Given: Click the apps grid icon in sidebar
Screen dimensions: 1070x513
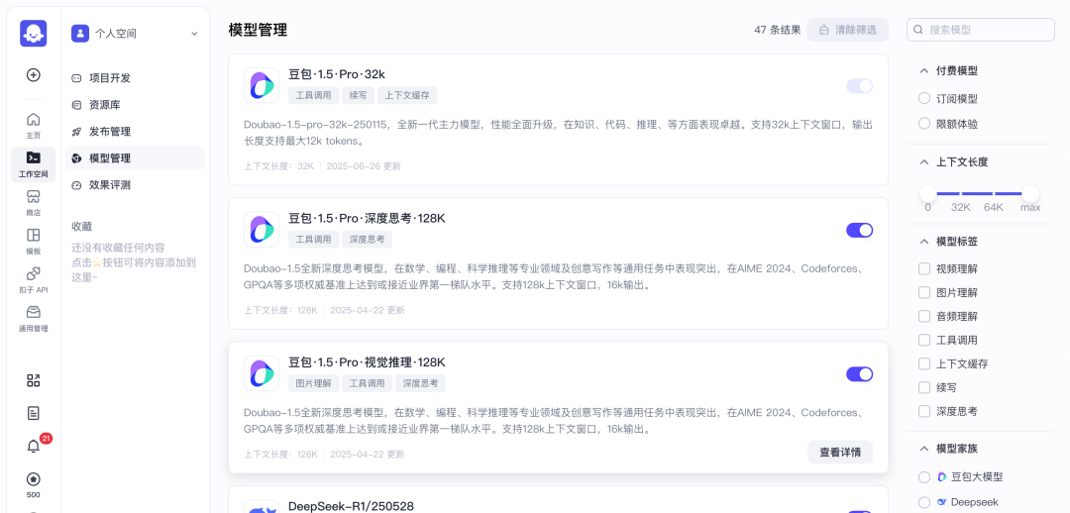Looking at the screenshot, I should [x=33, y=380].
